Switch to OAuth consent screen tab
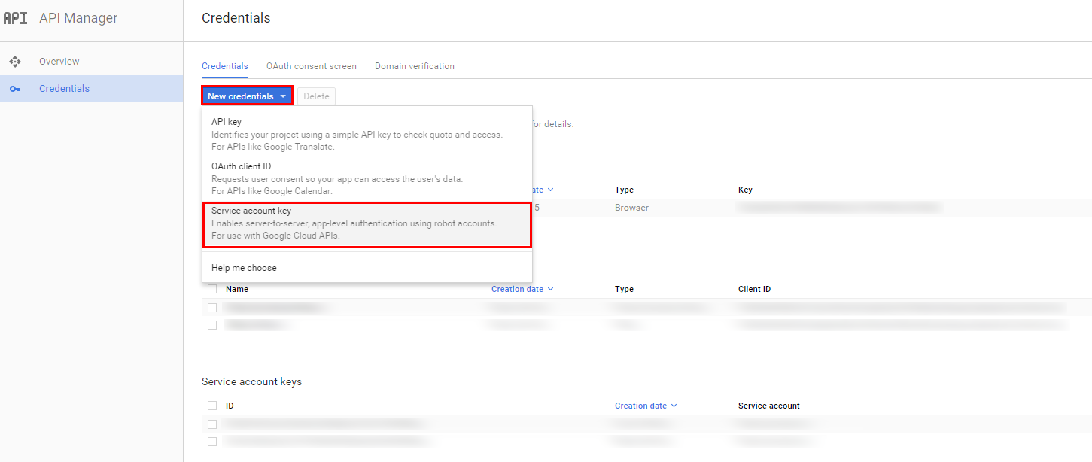This screenshot has height=462, width=1092. [311, 66]
